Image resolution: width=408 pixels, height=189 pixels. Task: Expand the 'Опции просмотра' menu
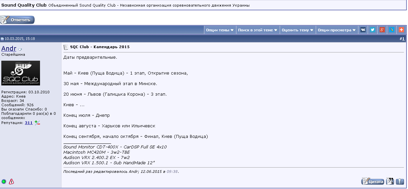click(x=337, y=30)
